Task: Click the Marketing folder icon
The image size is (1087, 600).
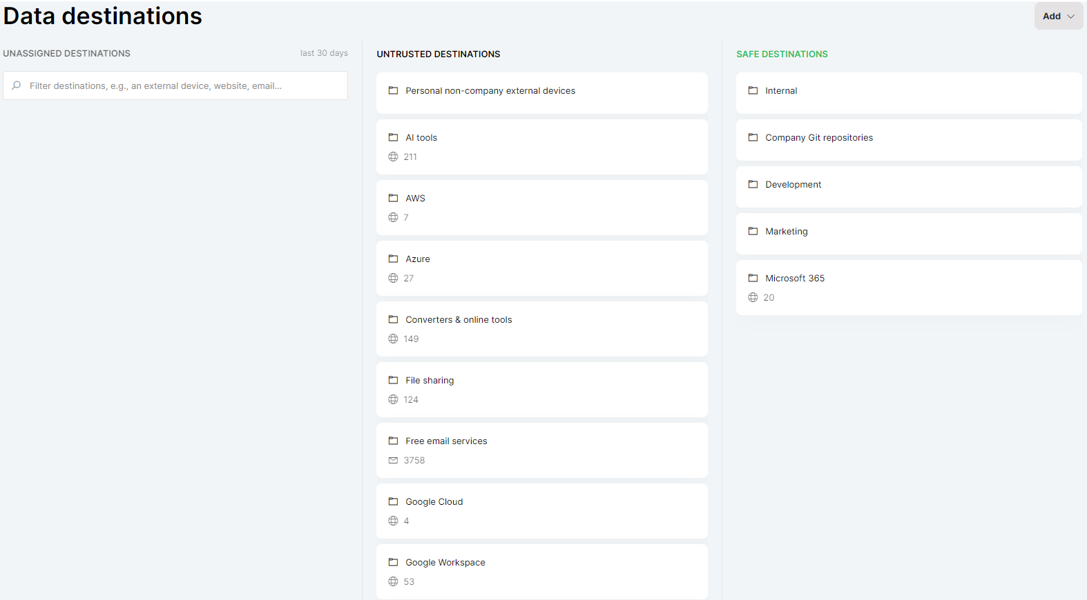Action: 753,231
